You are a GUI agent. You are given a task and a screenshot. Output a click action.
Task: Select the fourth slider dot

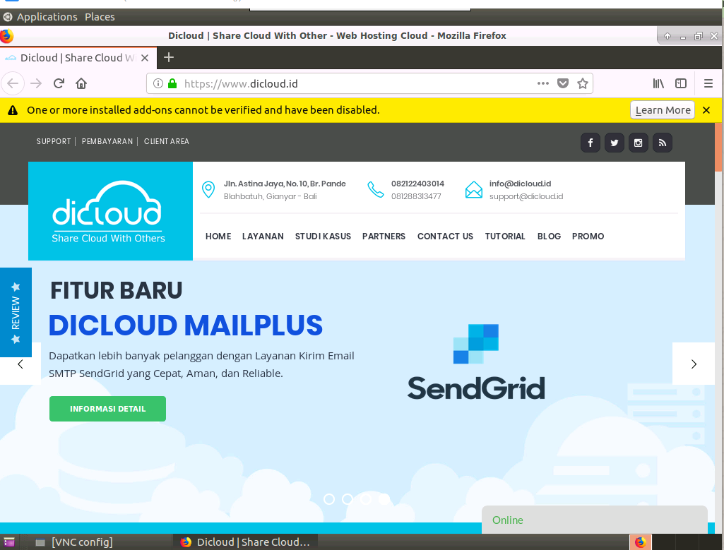[x=384, y=499]
